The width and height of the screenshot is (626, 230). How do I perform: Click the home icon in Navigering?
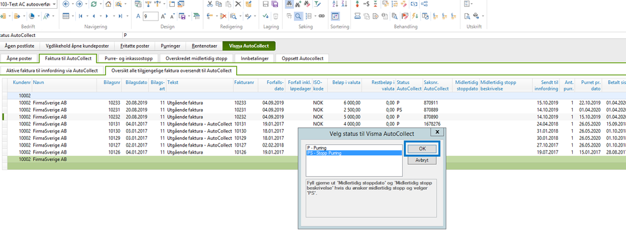[x=108, y=4]
